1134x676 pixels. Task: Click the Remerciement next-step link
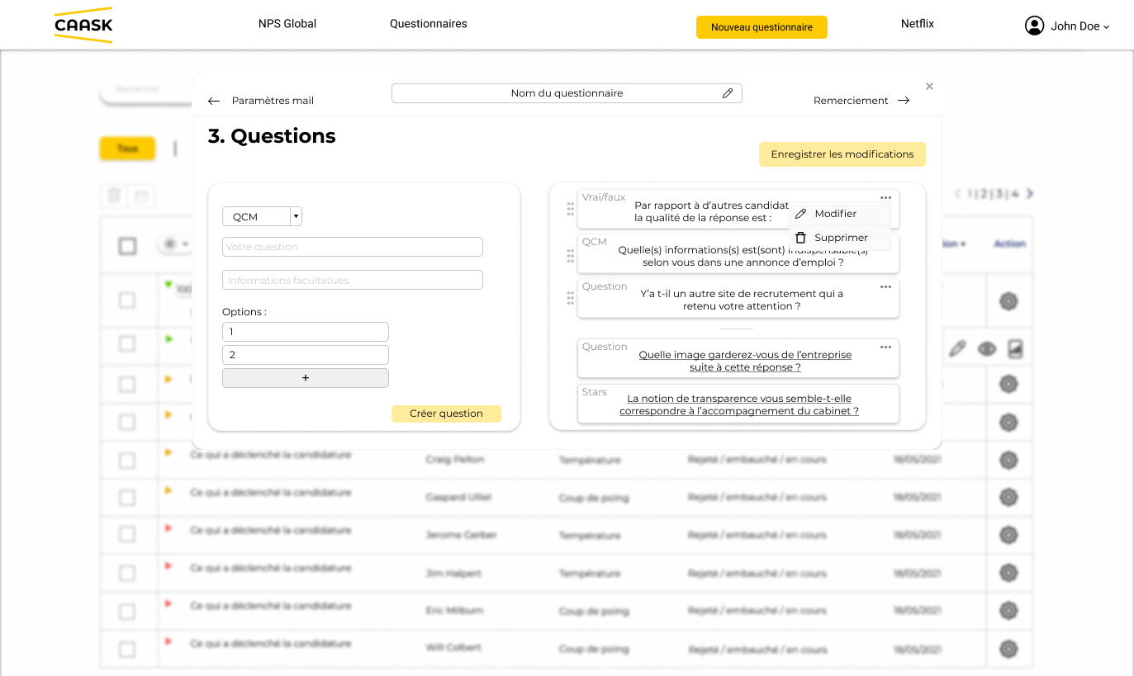tap(851, 101)
